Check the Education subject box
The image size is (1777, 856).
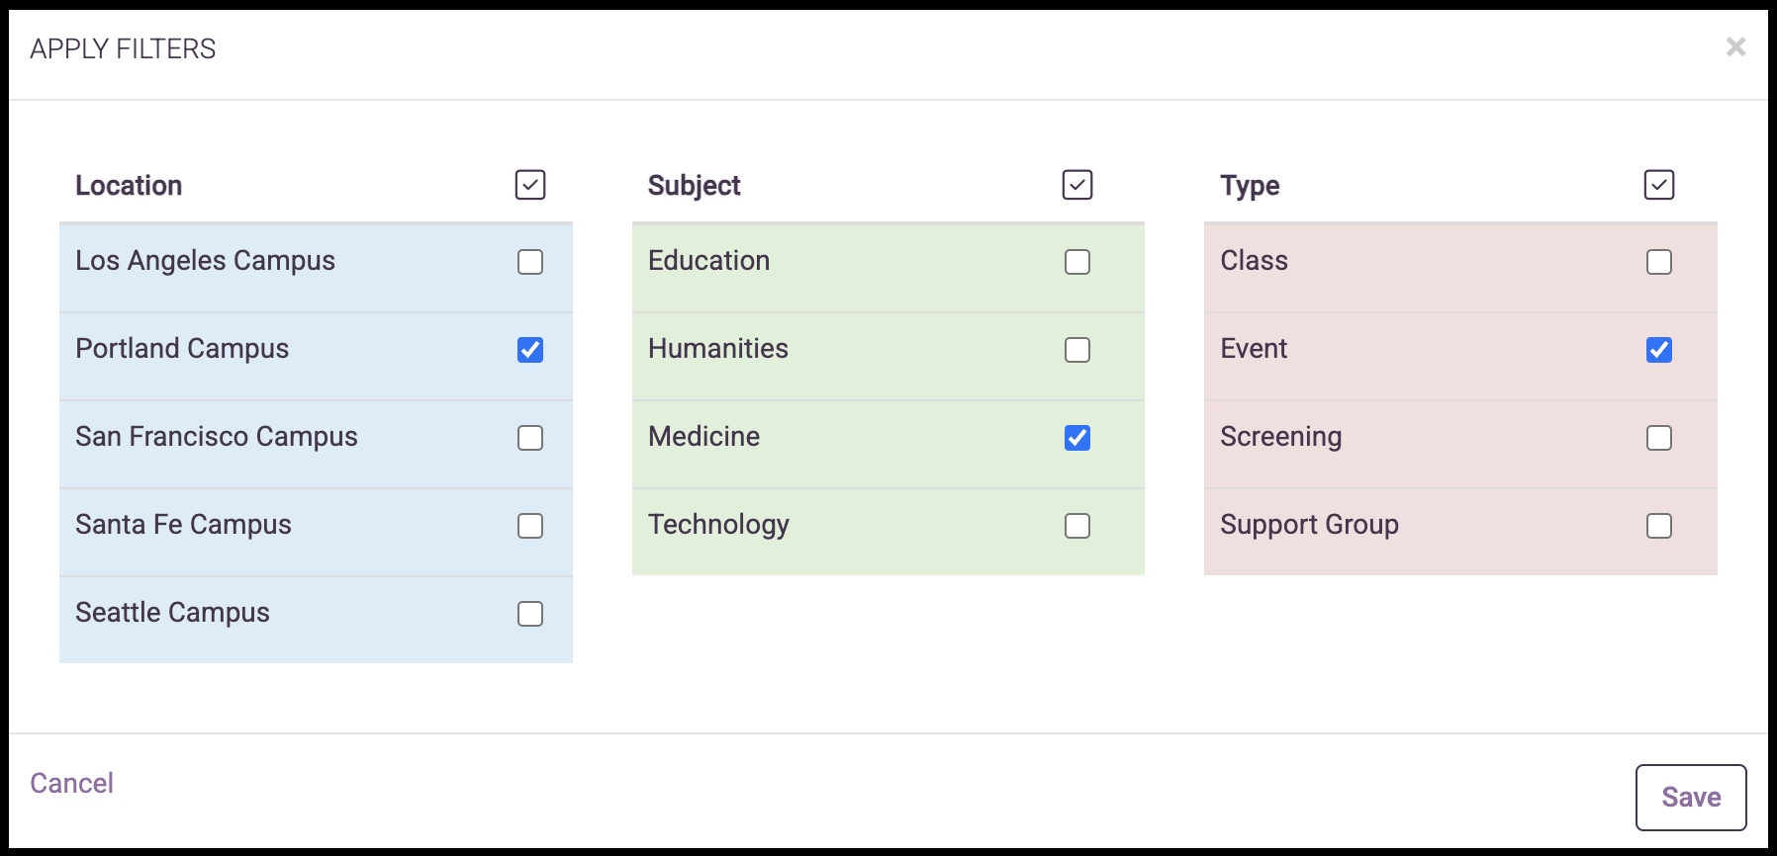click(1077, 262)
